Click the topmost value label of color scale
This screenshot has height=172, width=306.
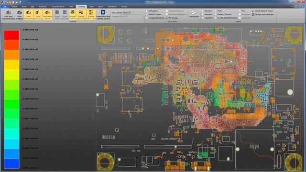(30, 30)
